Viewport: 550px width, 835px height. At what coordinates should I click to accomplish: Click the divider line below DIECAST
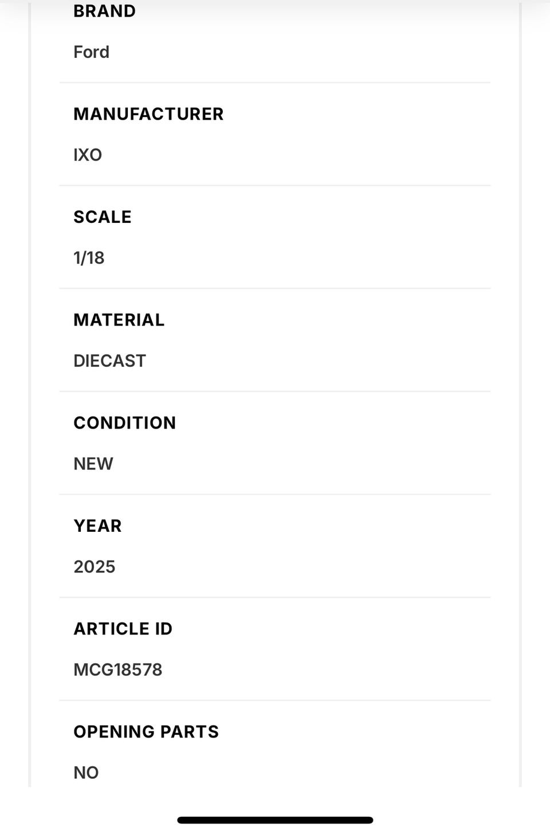tap(275, 391)
